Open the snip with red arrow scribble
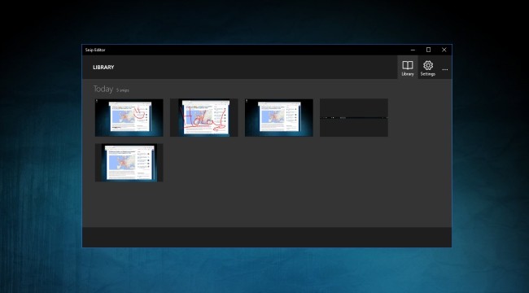The width and height of the screenshot is (529, 293). pyautogui.click(x=129, y=118)
